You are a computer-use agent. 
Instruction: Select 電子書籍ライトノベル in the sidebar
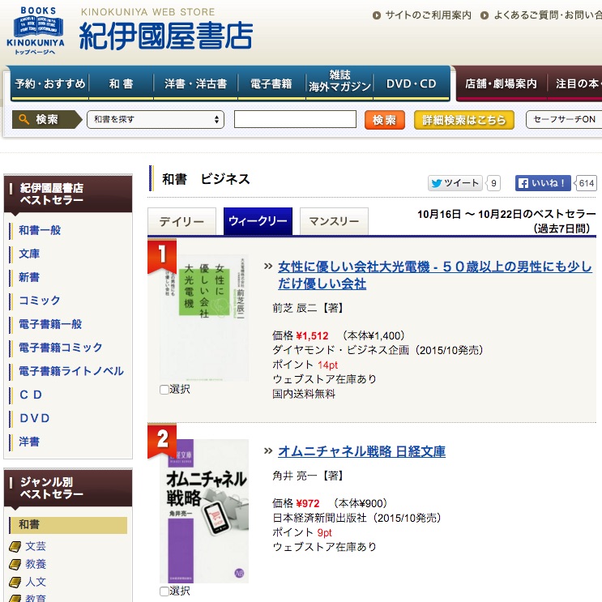click(x=71, y=371)
